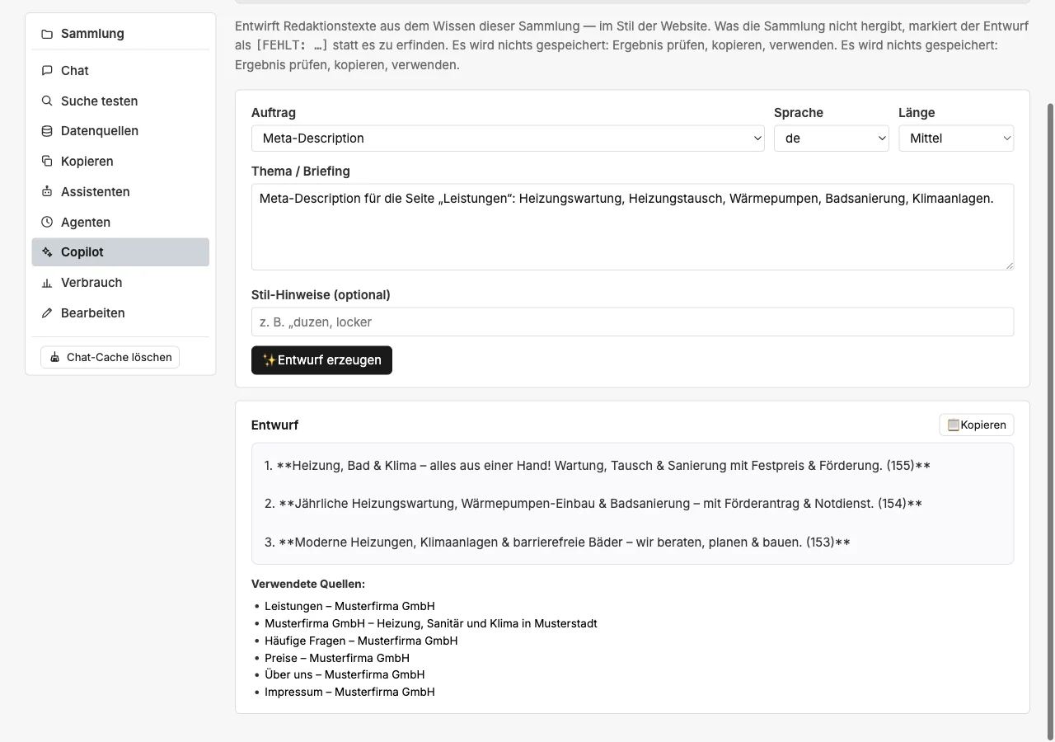Click the bar chart icon for Verbrauch
Screen dimensions: 1055x742
click(47, 283)
